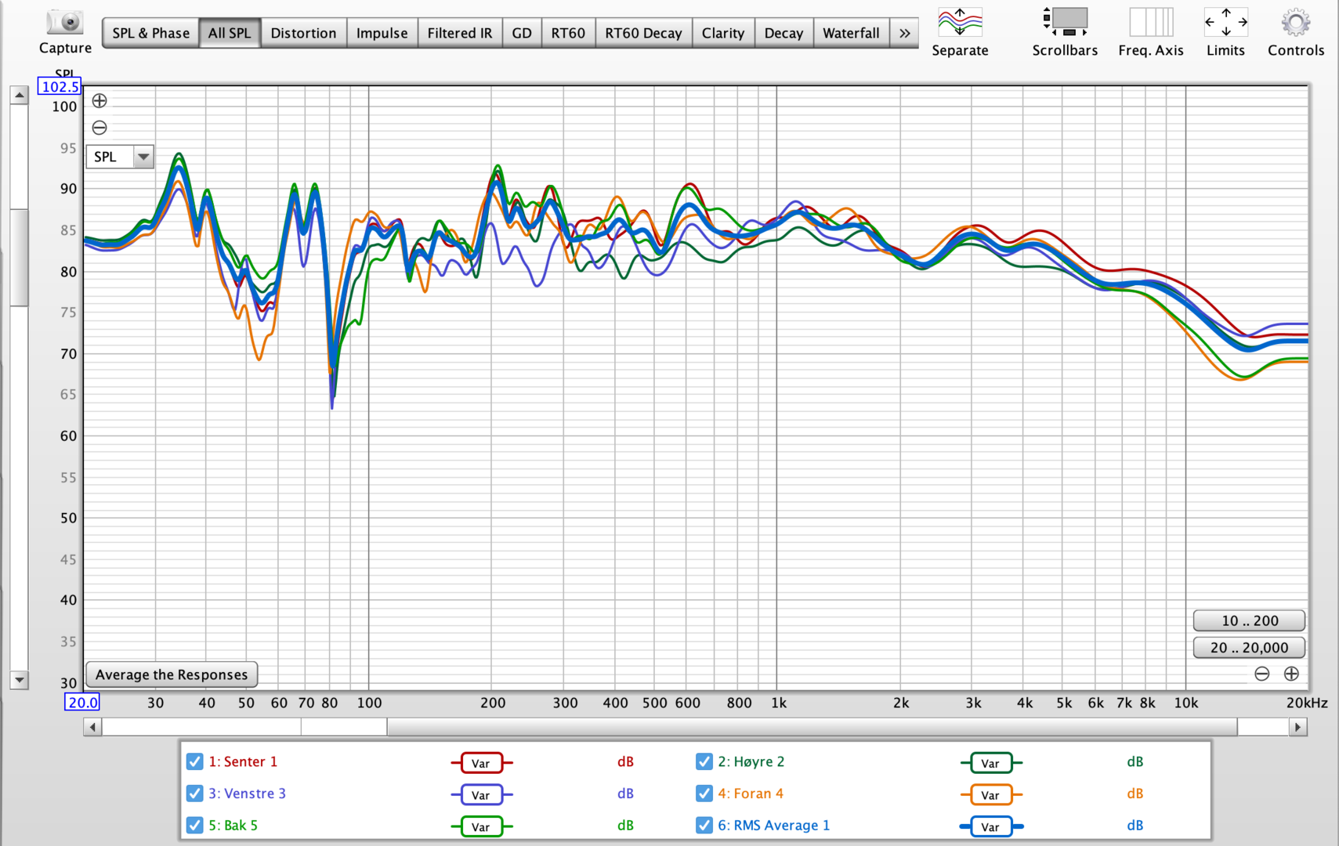Hide the 4: Foran 4 trace
This screenshot has width=1339, height=846.
[704, 794]
